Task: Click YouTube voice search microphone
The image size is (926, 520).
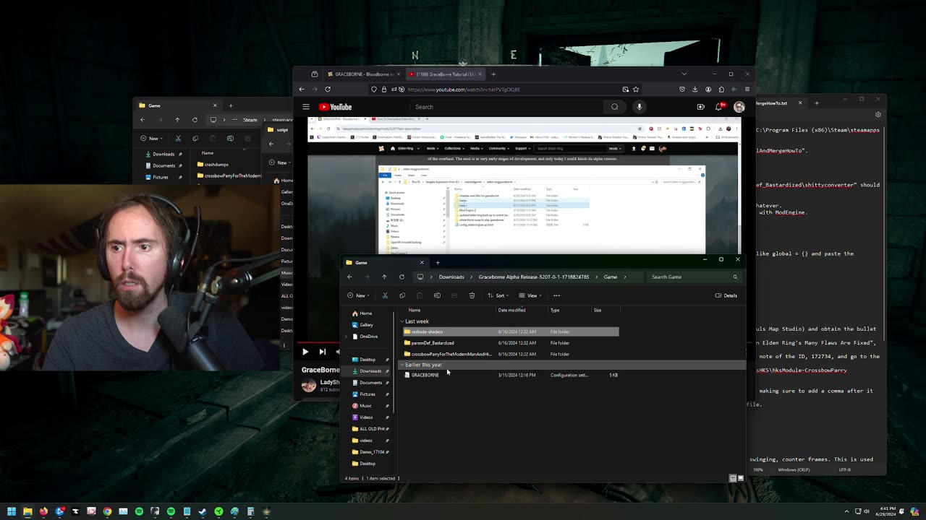Action: click(x=639, y=107)
